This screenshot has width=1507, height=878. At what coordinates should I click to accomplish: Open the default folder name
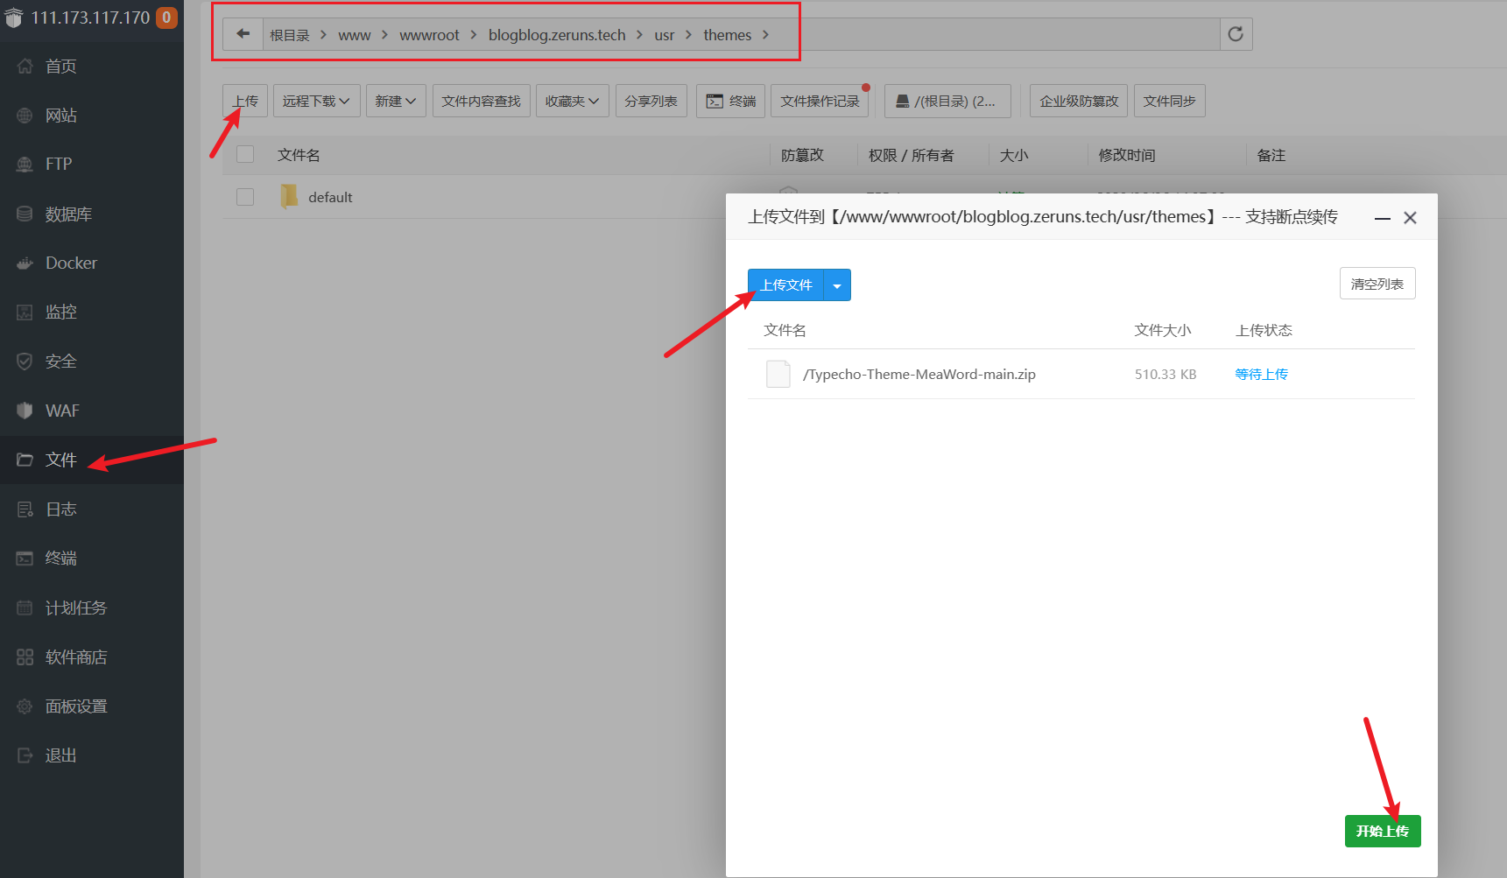click(330, 197)
